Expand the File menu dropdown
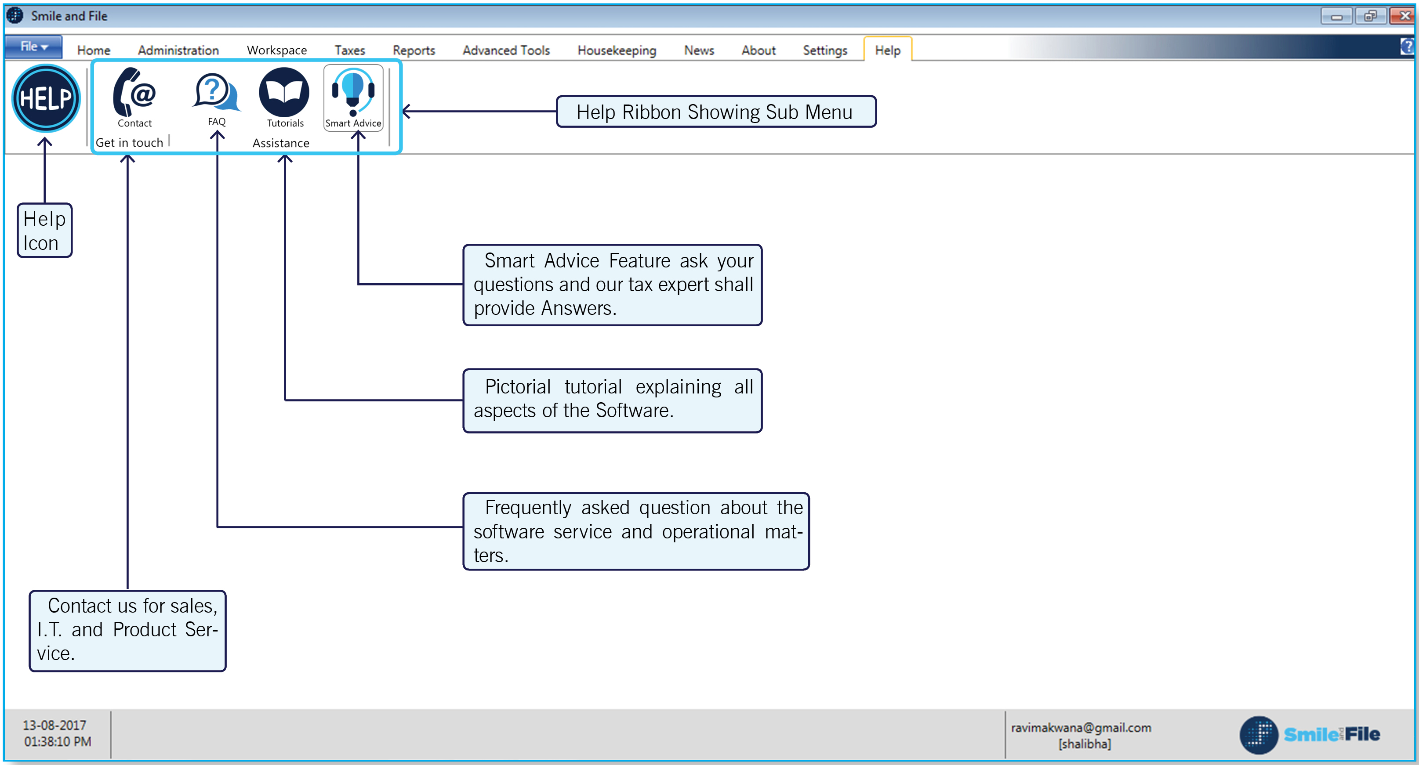The width and height of the screenshot is (1419, 765). click(32, 46)
